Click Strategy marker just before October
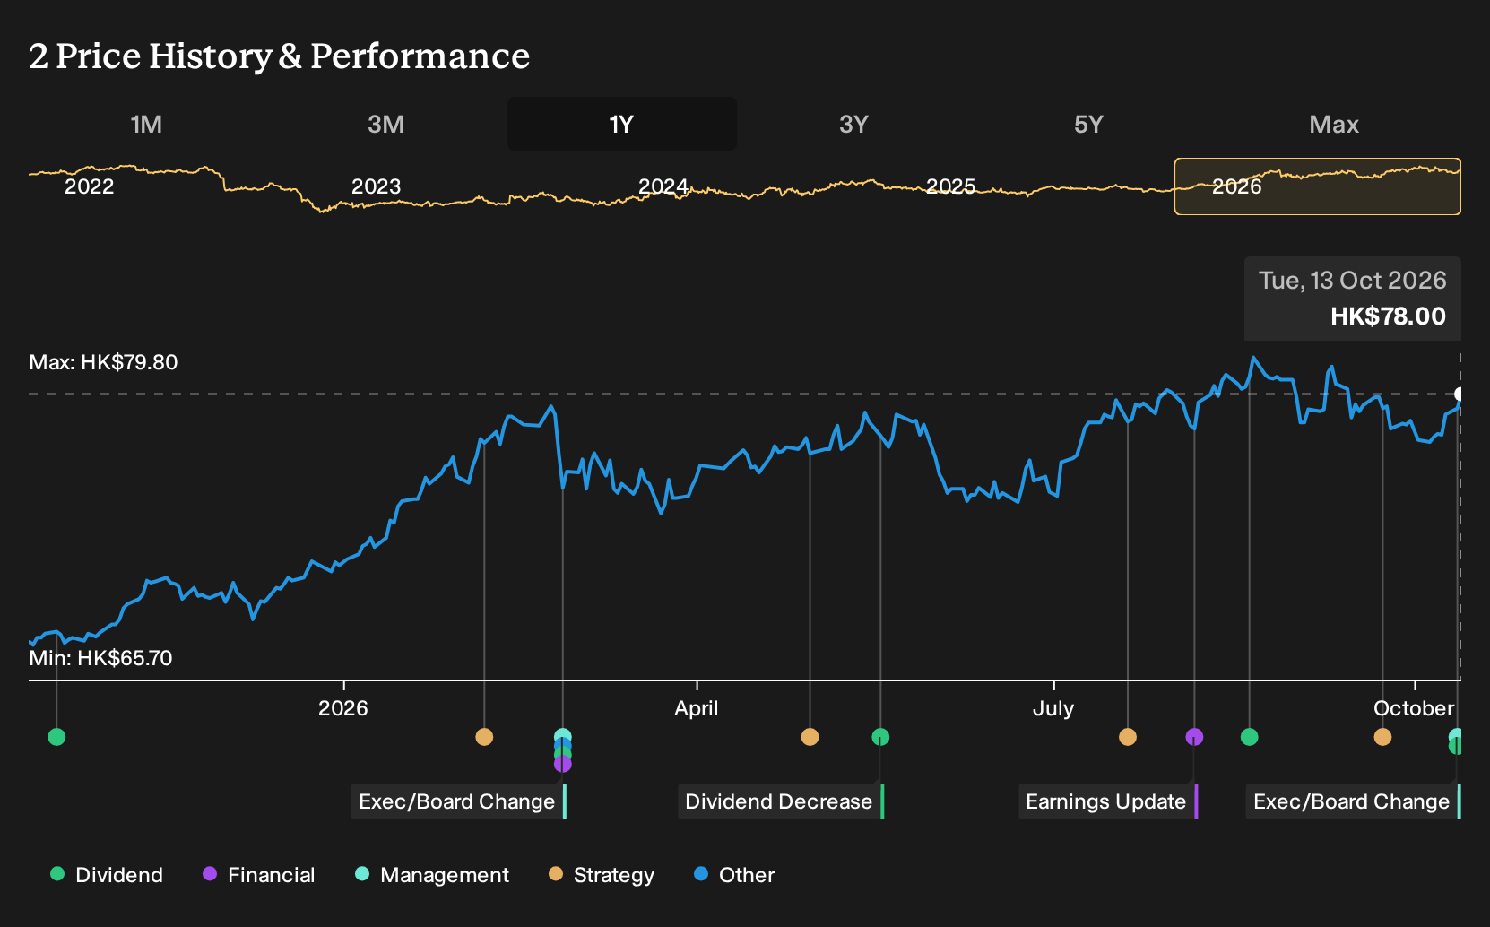 pyautogui.click(x=1382, y=737)
